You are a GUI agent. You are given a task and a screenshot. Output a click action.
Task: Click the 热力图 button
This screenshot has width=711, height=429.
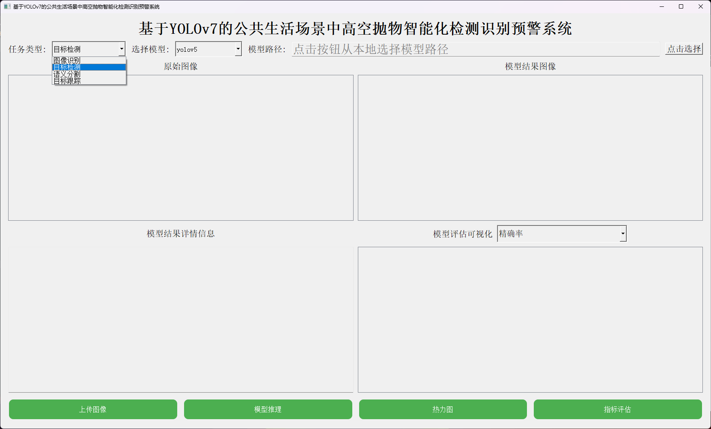point(443,409)
